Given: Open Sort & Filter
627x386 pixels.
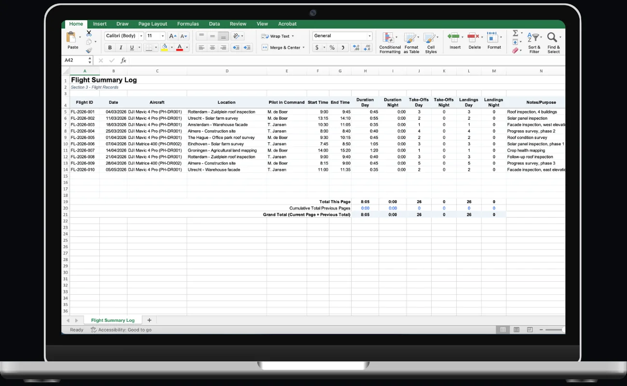Looking at the screenshot, I should [534, 42].
